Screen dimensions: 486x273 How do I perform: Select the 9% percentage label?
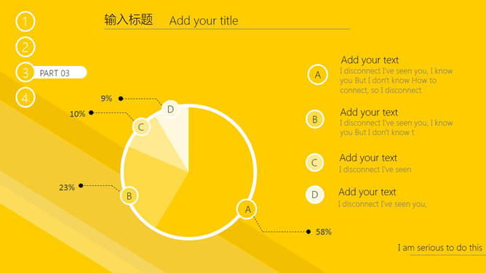pyautogui.click(x=106, y=99)
